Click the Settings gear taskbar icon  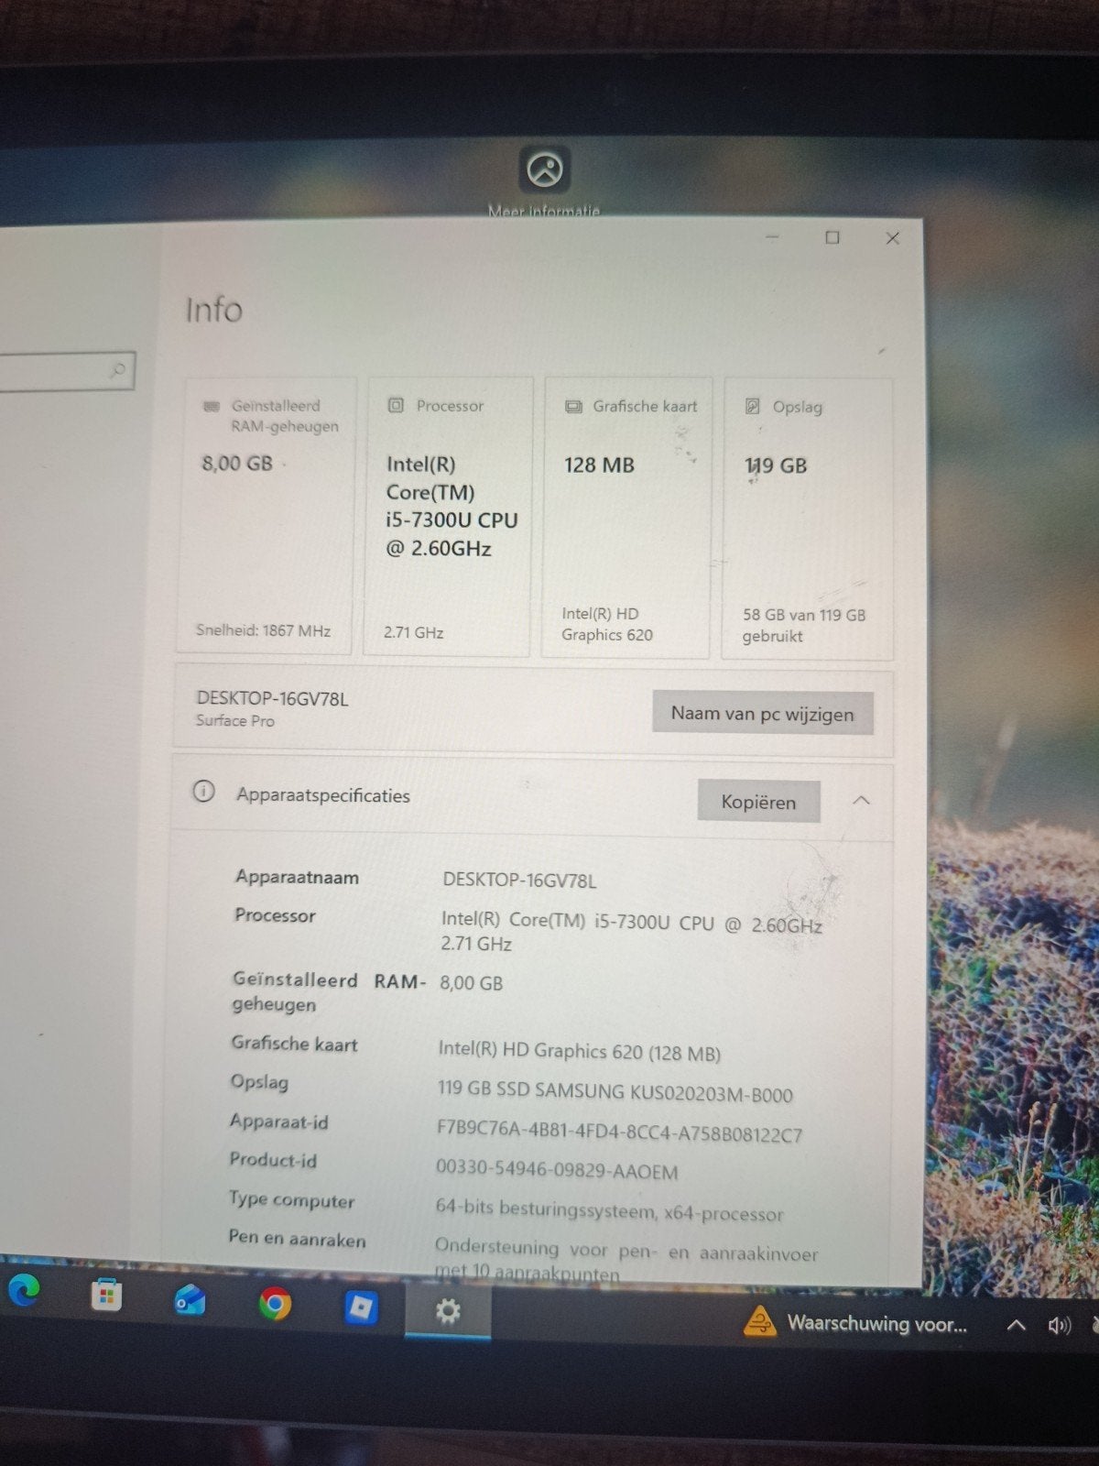tap(448, 1311)
